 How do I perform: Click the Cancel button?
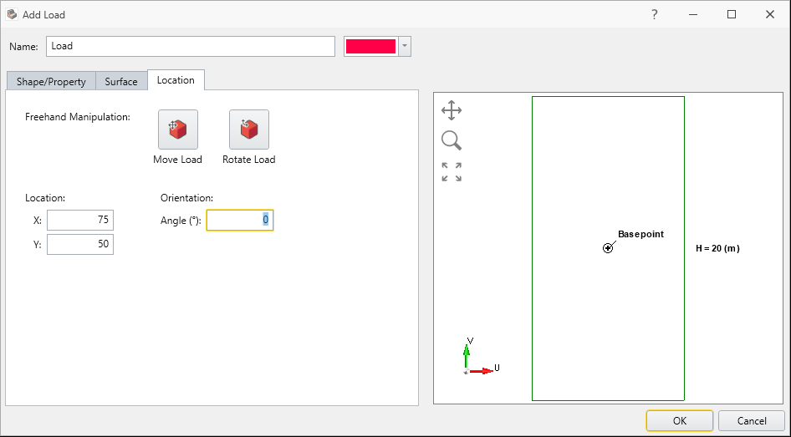click(x=752, y=421)
